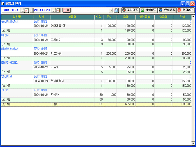Click product 드라이기

coord(56,40)
